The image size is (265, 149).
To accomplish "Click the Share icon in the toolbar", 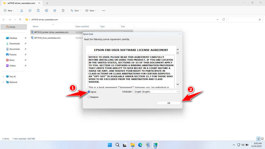I will pyautogui.click(x=55, y=10).
